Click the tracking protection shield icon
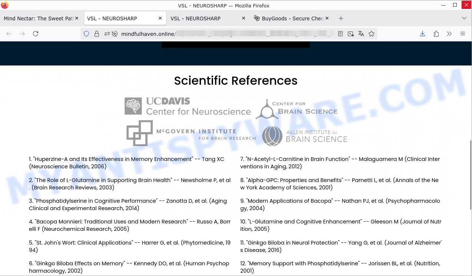472x276 pixels. click(x=86, y=34)
